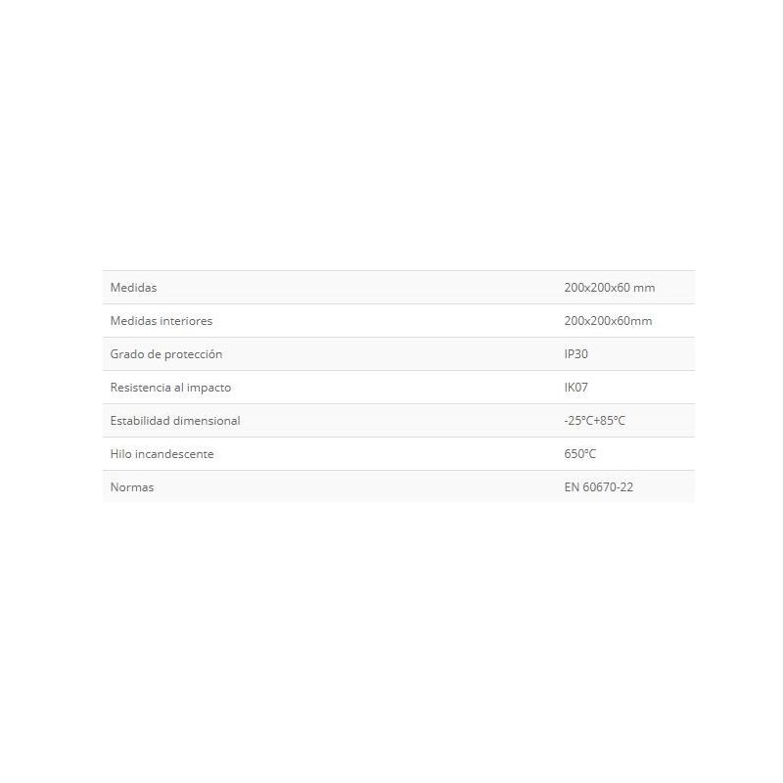Screen dimensions: 783x783
Task: Click the middle of the Hilo incandescente row
Action: click(x=398, y=454)
